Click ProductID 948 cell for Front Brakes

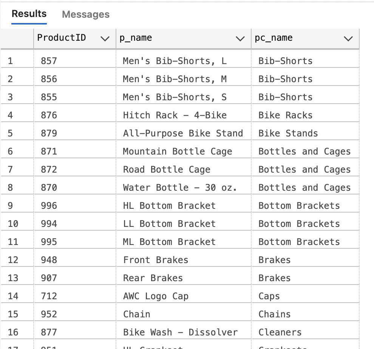pos(75,260)
